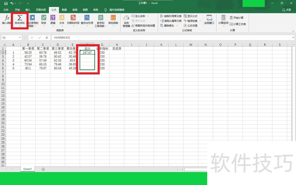
Task: Switch to the Page Layout (页面布局) tab
Action: [x=41, y=10]
